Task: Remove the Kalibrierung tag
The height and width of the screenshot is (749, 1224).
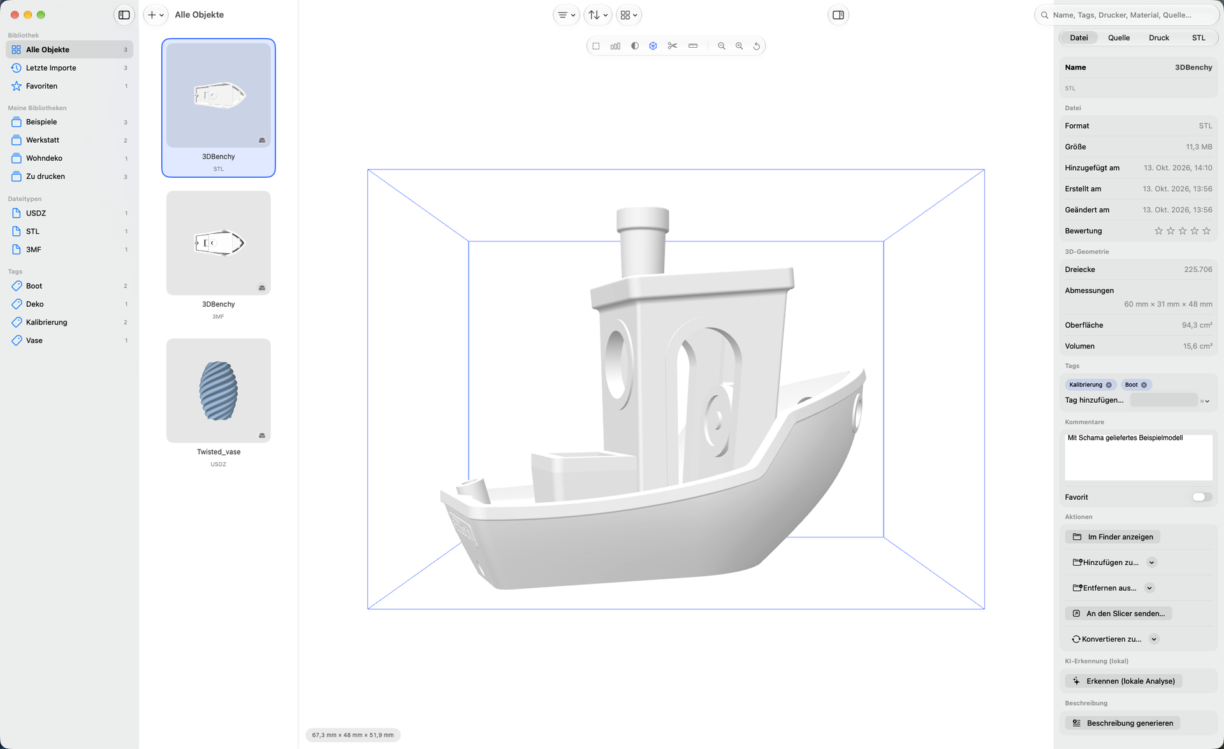Action: tap(1109, 385)
